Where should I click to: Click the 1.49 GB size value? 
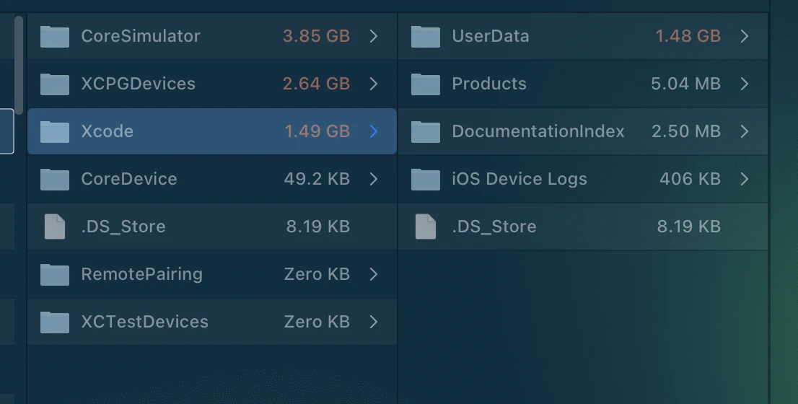317,131
